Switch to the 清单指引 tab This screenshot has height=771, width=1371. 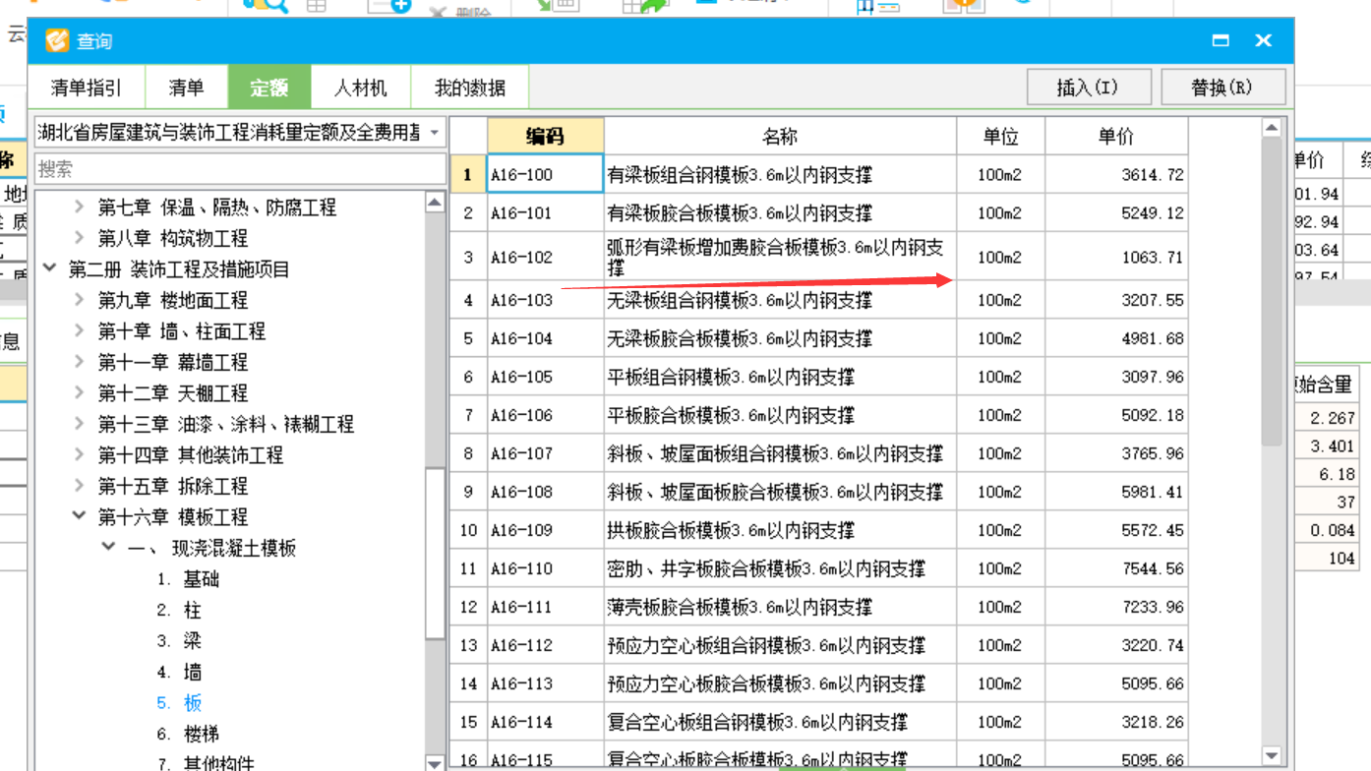click(x=87, y=88)
